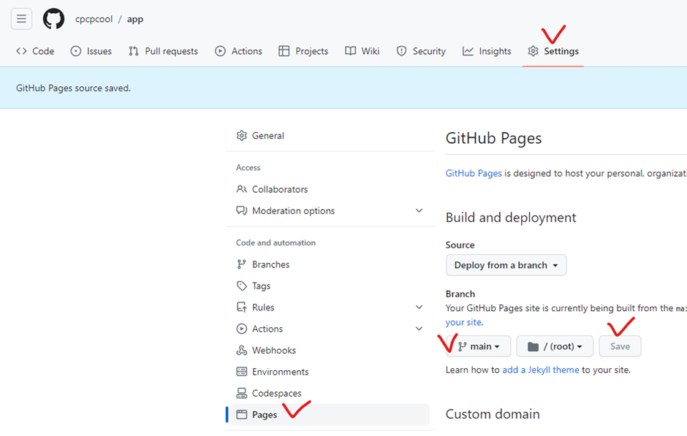Click the people icon beside Collaborators

[241, 189]
